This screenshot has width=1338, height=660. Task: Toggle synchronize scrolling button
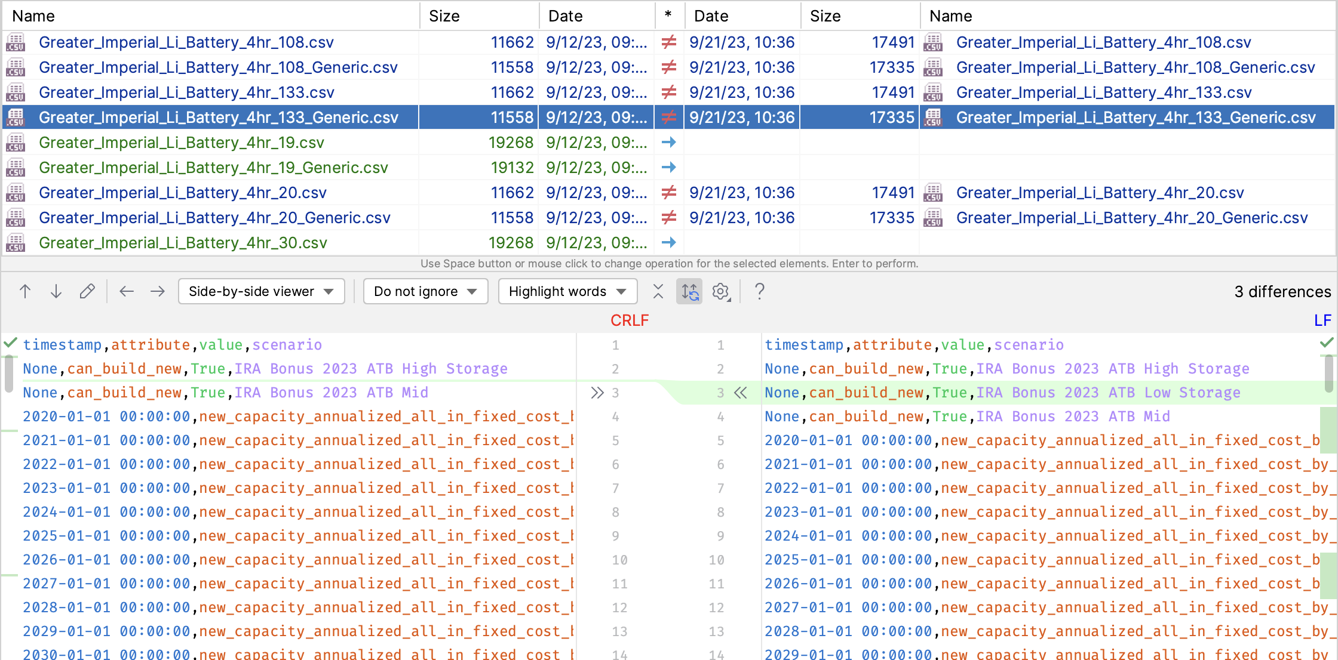click(689, 291)
